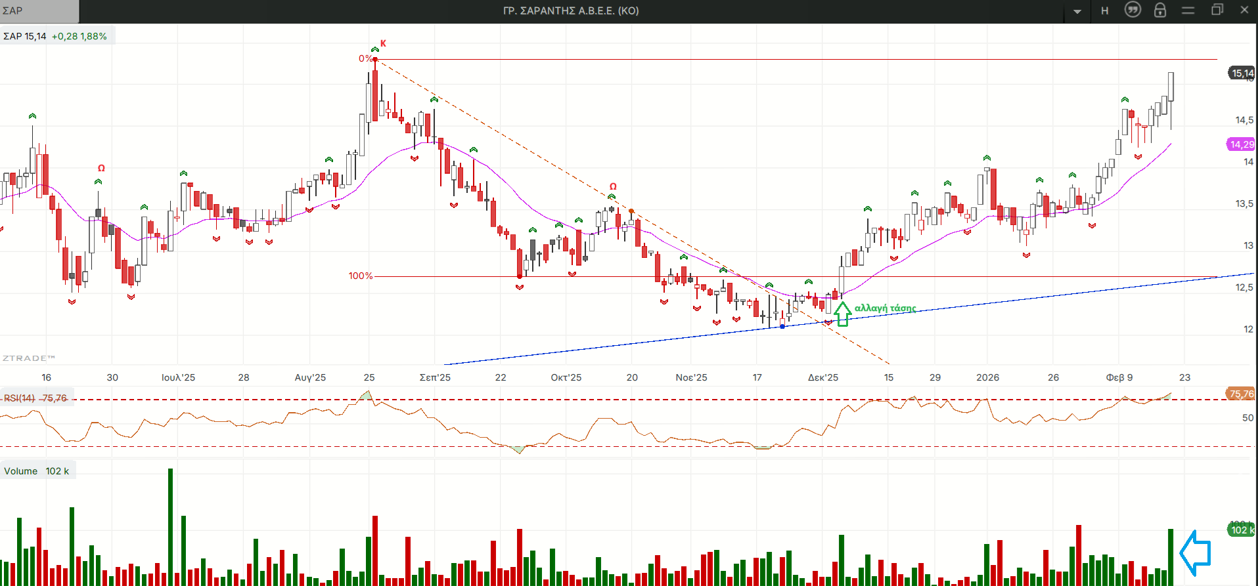
Task: Click the restore window icon
Action: (1217, 10)
